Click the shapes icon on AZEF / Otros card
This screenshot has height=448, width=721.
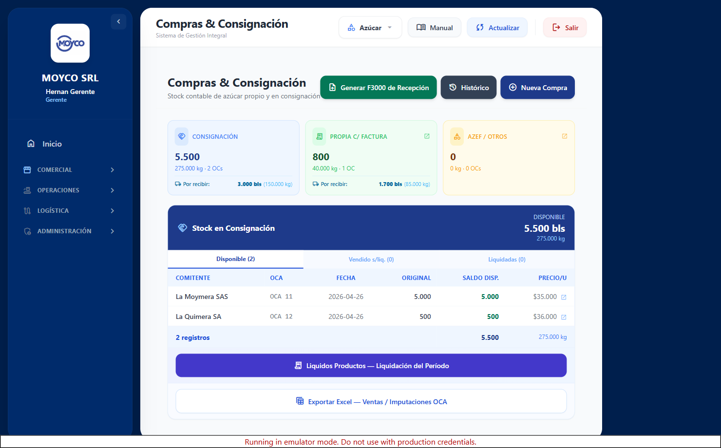click(x=457, y=136)
